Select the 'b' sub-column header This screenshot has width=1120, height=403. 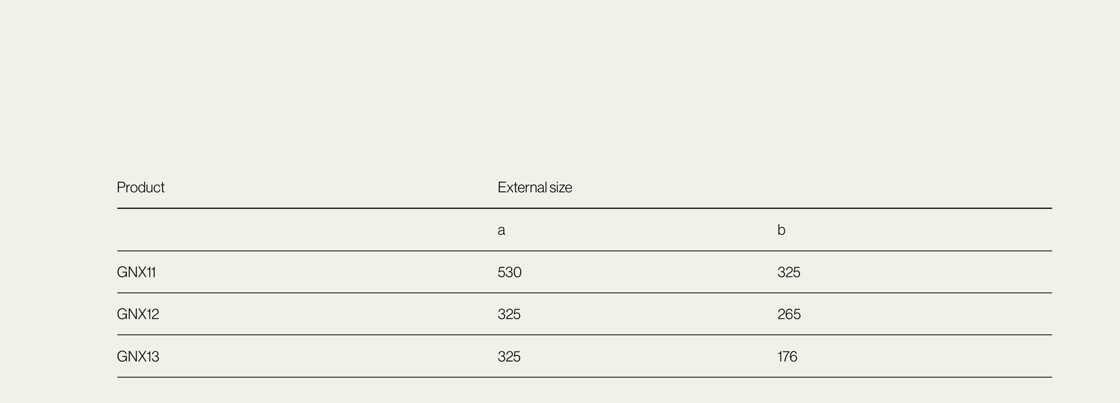tap(781, 230)
